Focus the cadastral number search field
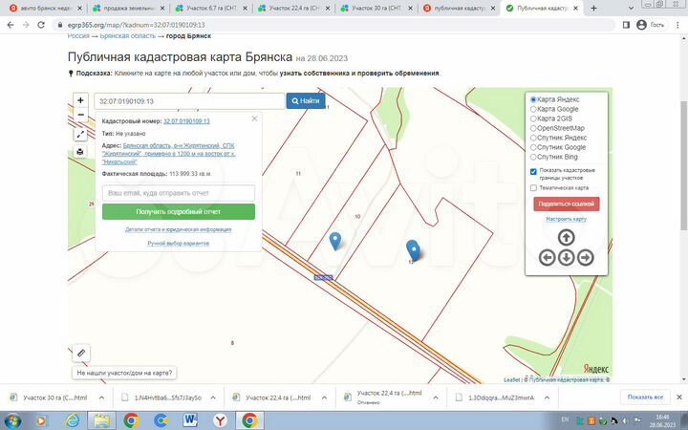This screenshot has height=430, width=688. 189,101
